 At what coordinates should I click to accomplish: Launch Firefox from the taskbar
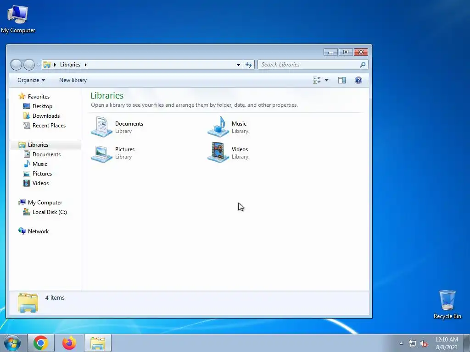pyautogui.click(x=69, y=343)
